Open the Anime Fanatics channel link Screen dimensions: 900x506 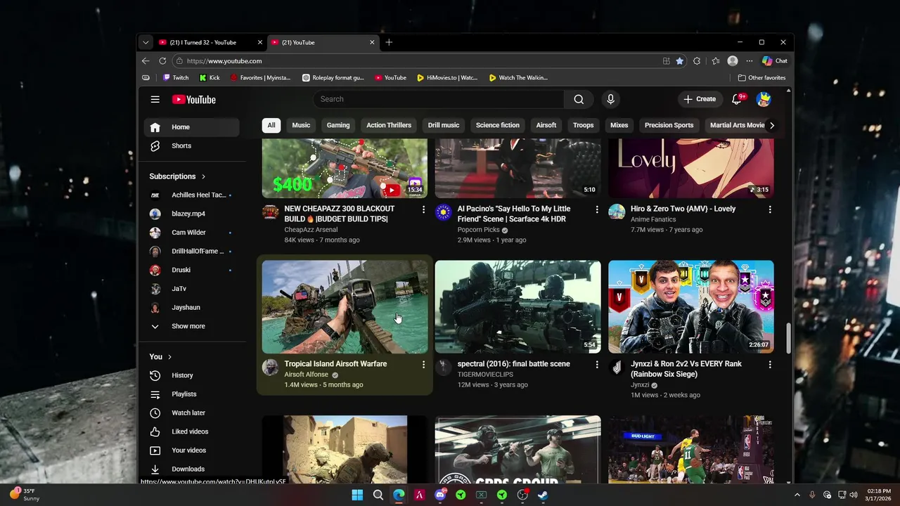click(653, 219)
